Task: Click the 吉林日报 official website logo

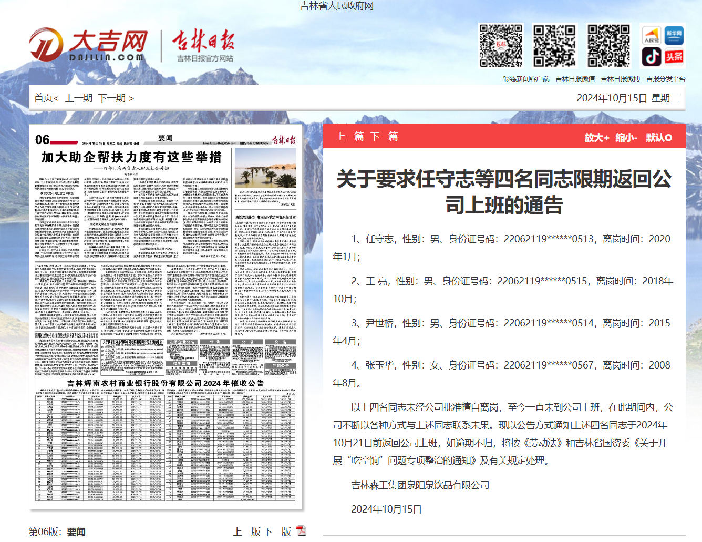Action: 204,46
